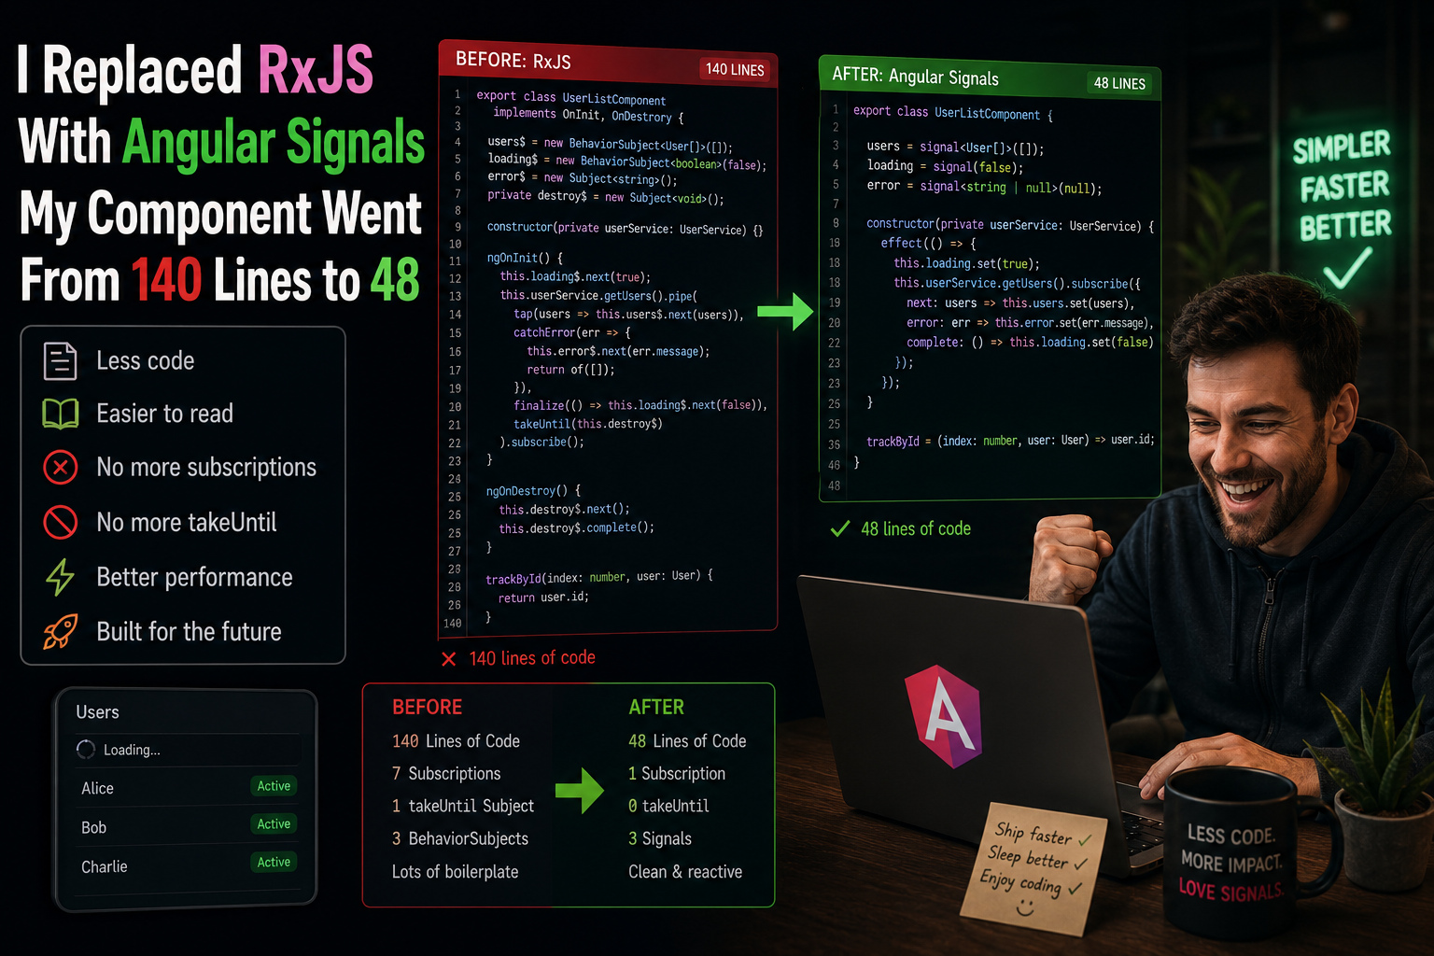This screenshot has height=956, width=1434.
Task: Click the open book icon beside Easier to read
Action: click(x=61, y=414)
